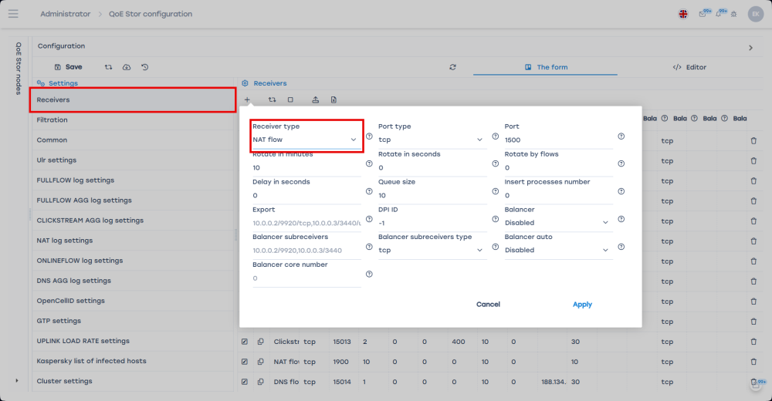Delete the NAT flow row on port 1900
The width and height of the screenshot is (772, 401).
[753, 361]
